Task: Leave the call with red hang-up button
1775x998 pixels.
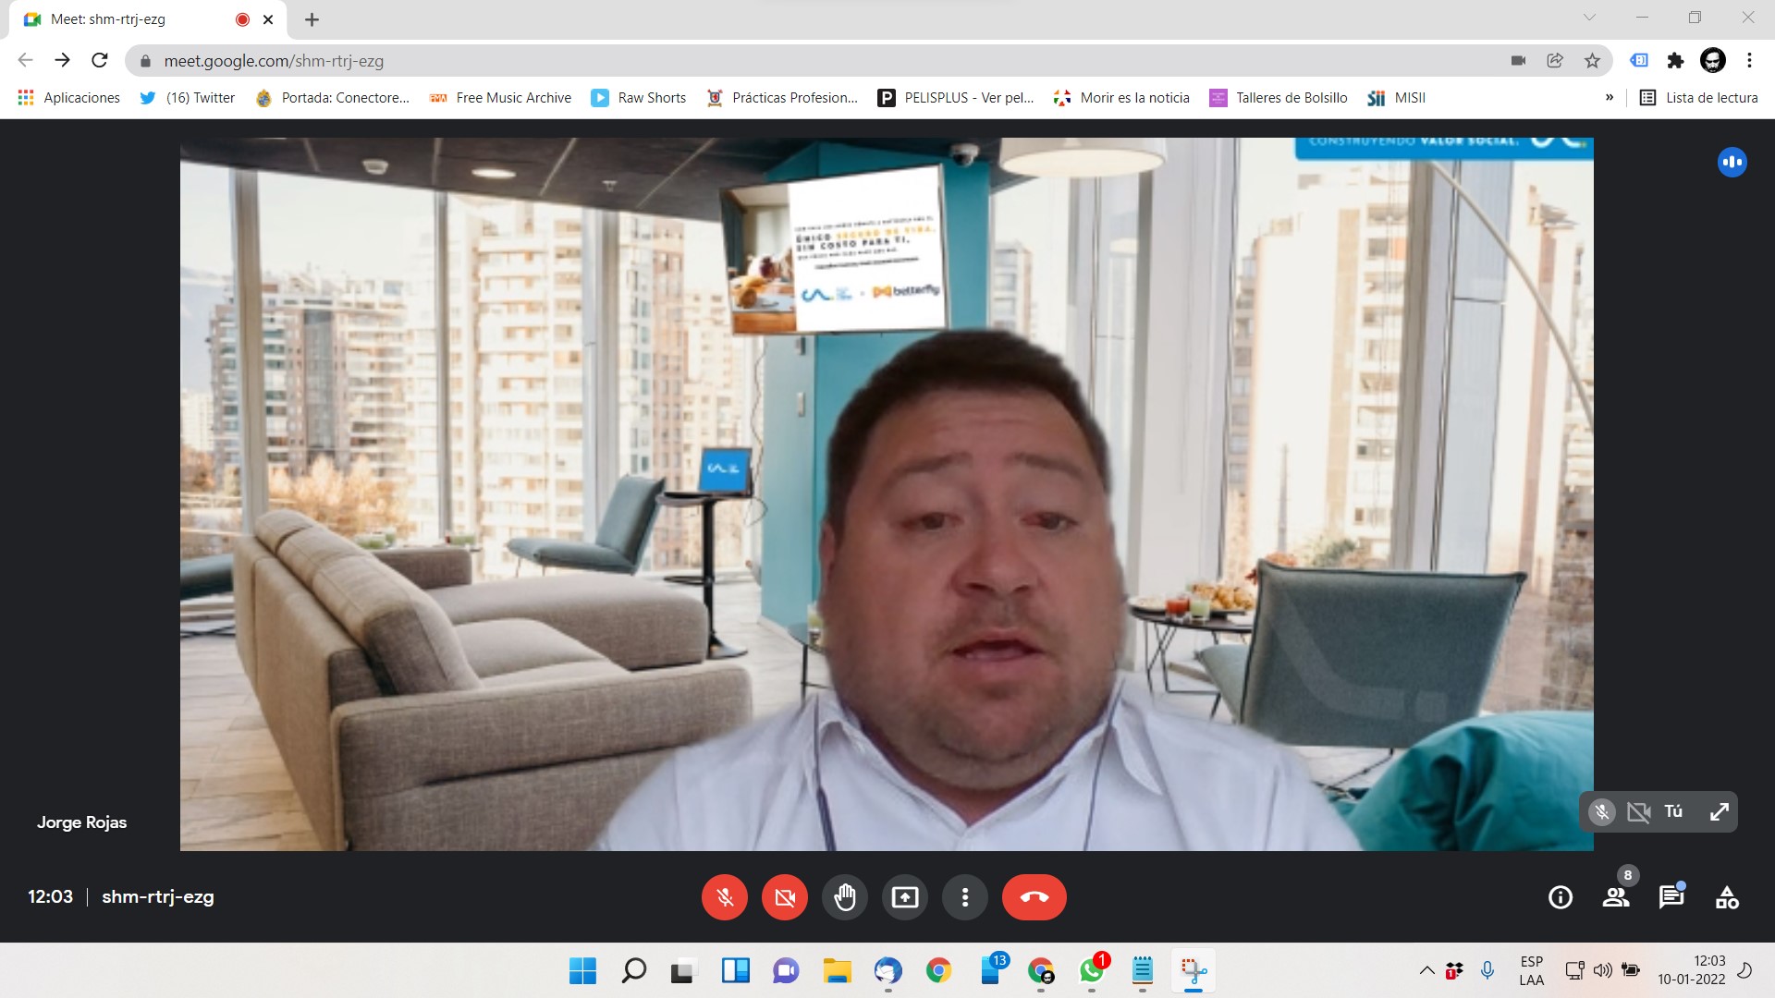Action: pos(1034,897)
